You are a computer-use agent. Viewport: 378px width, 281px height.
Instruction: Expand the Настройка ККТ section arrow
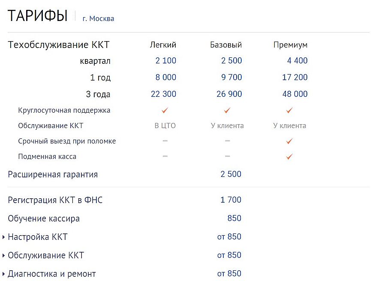pos(4,237)
